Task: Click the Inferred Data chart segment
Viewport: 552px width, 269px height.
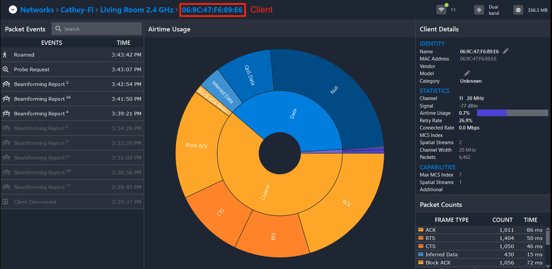Action: click(x=223, y=92)
